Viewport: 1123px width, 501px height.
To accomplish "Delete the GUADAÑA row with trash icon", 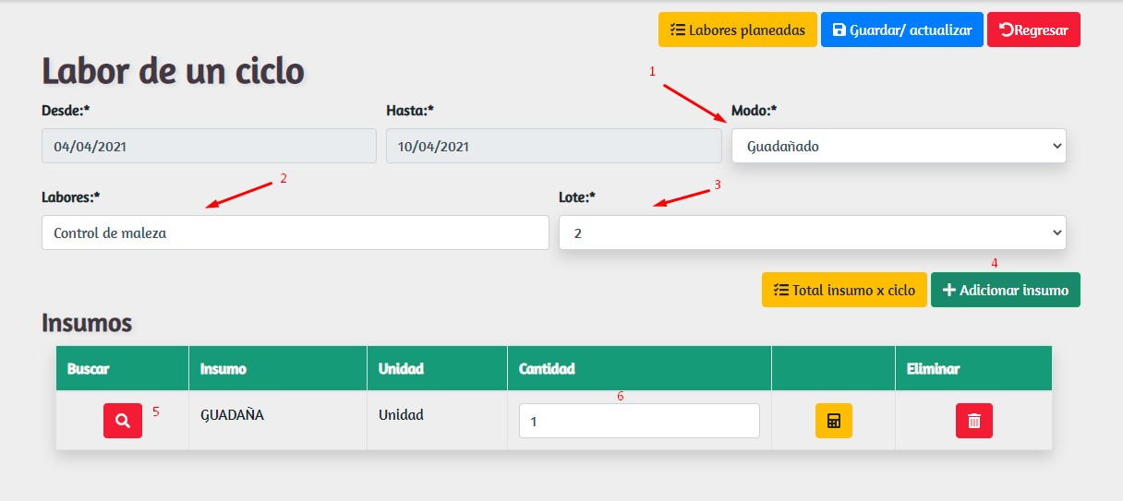I will coord(973,421).
